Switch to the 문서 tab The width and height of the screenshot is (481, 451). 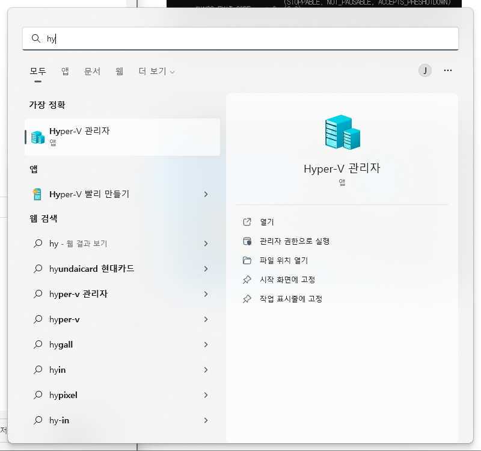click(93, 71)
